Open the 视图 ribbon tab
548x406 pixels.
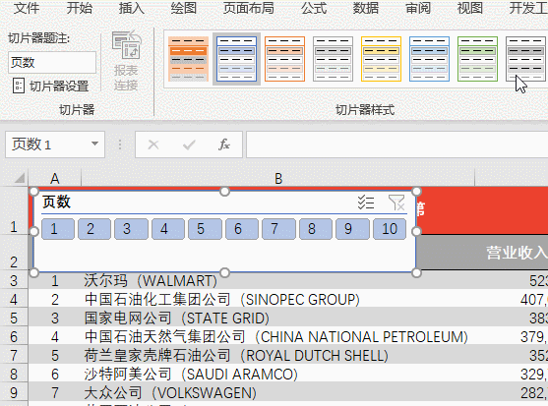[x=470, y=8]
